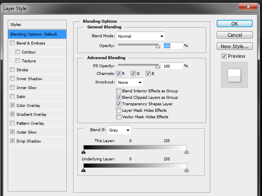The image size is (262, 196).
Task: Click This Layer black point slider handle
Action: tap(83, 152)
